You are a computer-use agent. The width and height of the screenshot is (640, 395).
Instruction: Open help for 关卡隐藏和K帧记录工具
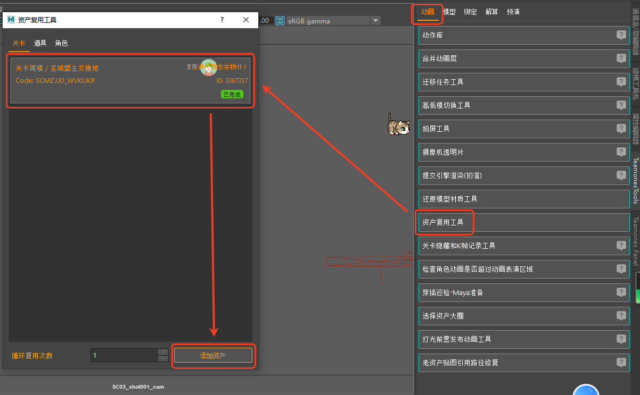(621, 246)
